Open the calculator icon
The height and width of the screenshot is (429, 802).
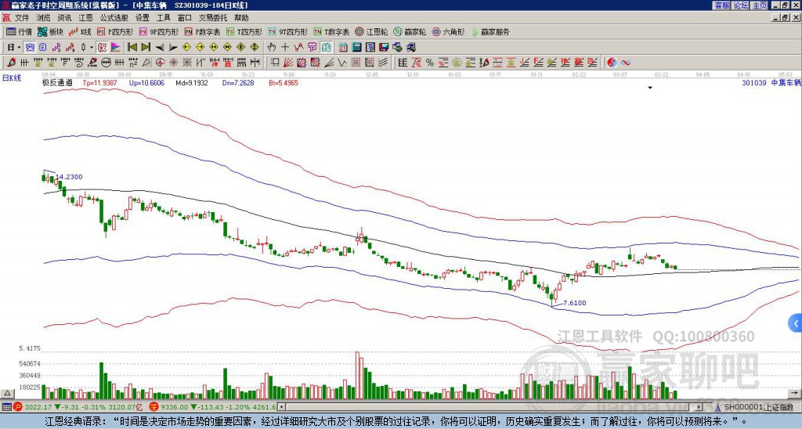point(357,48)
